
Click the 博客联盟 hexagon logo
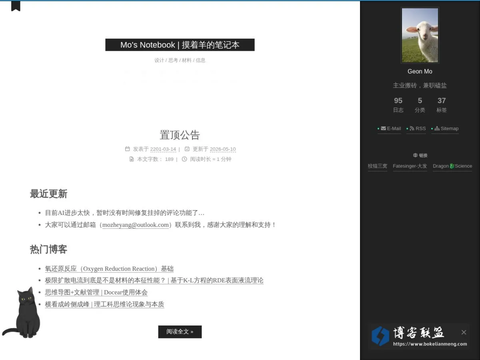[x=380, y=336]
